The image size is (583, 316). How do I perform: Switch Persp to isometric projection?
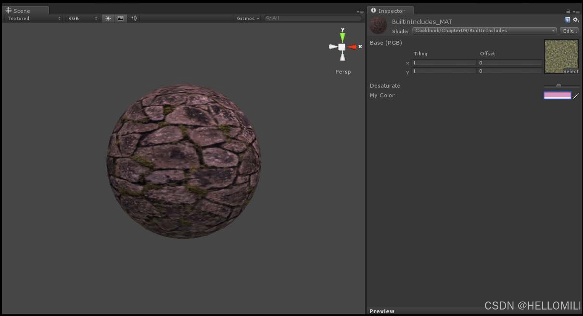pyautogui.click(x=343, y=72)
